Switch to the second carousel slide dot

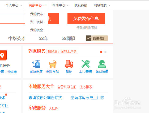pos(105,52)
